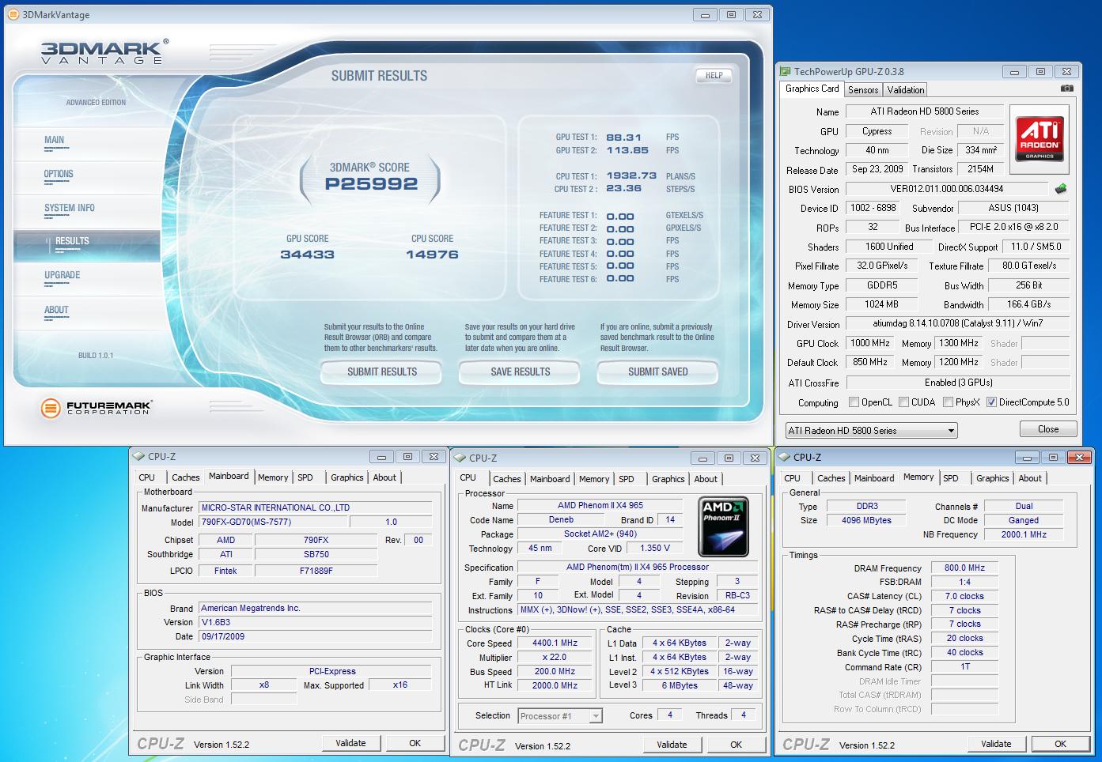Image resolution: width=1102 pixels, height=762 pixels.
Task: Click the Futuremark Corporation logo
Action: pos(97,408)
